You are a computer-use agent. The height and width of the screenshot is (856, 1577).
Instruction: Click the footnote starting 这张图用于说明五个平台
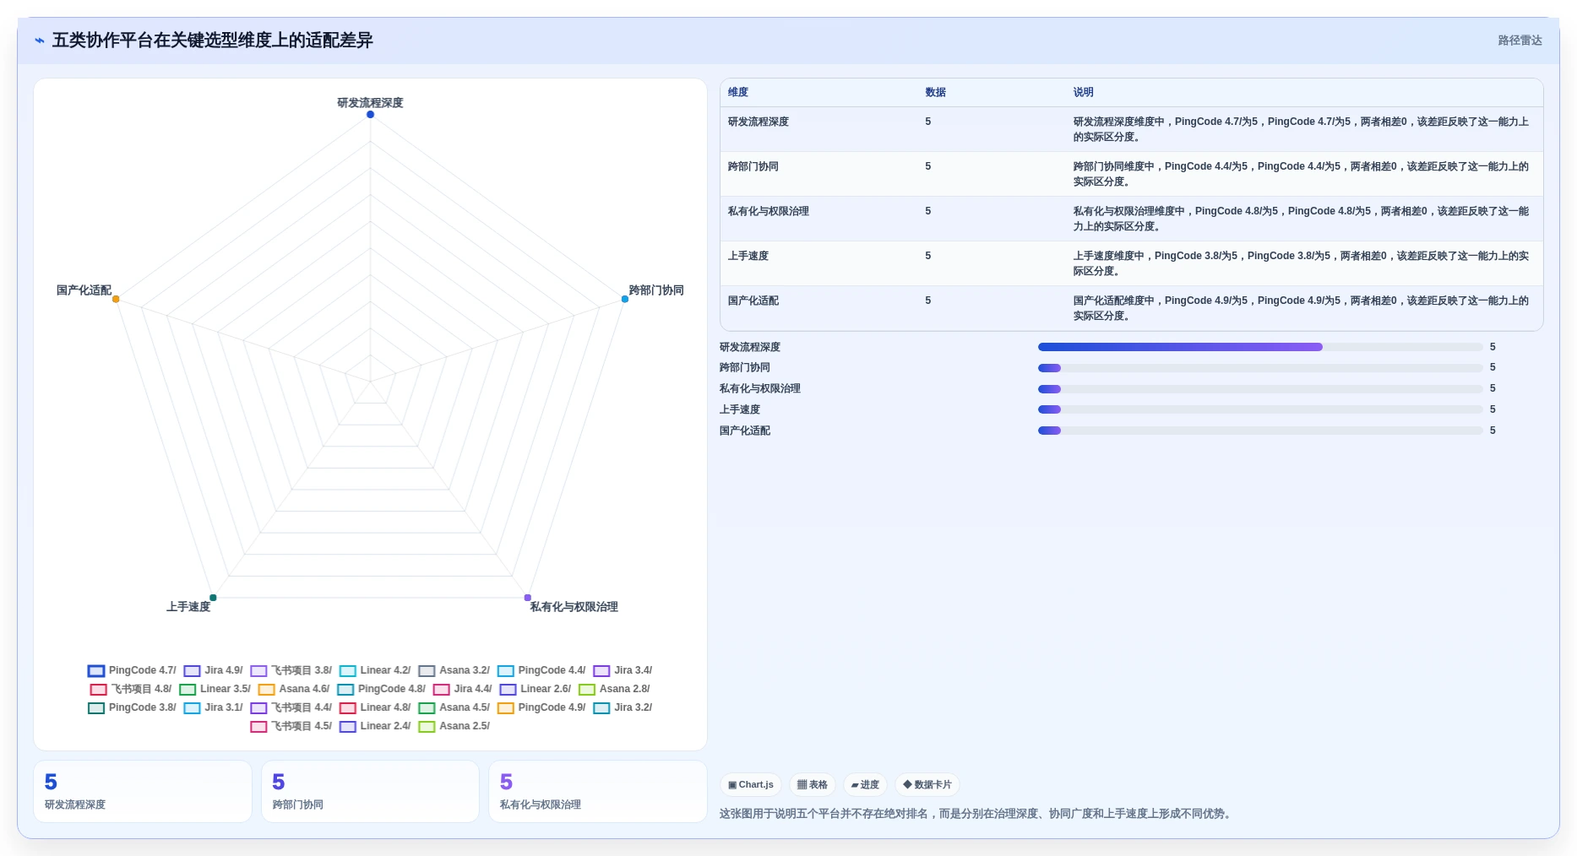pyautogui.click(x=977, y=815)
